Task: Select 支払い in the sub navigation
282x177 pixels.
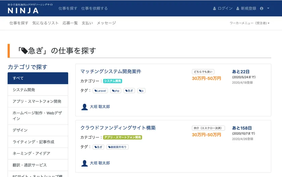Action: pyautogui.click(x=87, y=23)
